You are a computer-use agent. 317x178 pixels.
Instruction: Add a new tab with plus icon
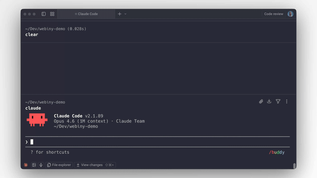pos(119,14)
